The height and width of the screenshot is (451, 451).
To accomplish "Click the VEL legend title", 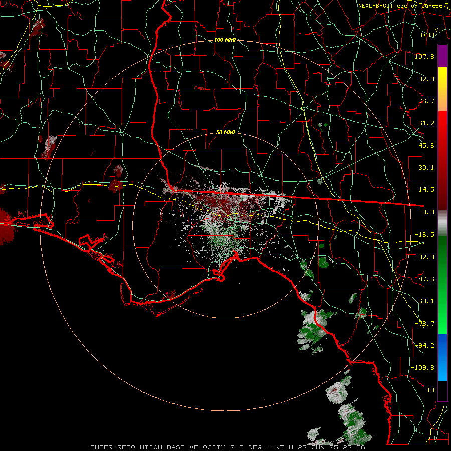I will [440, 30].
